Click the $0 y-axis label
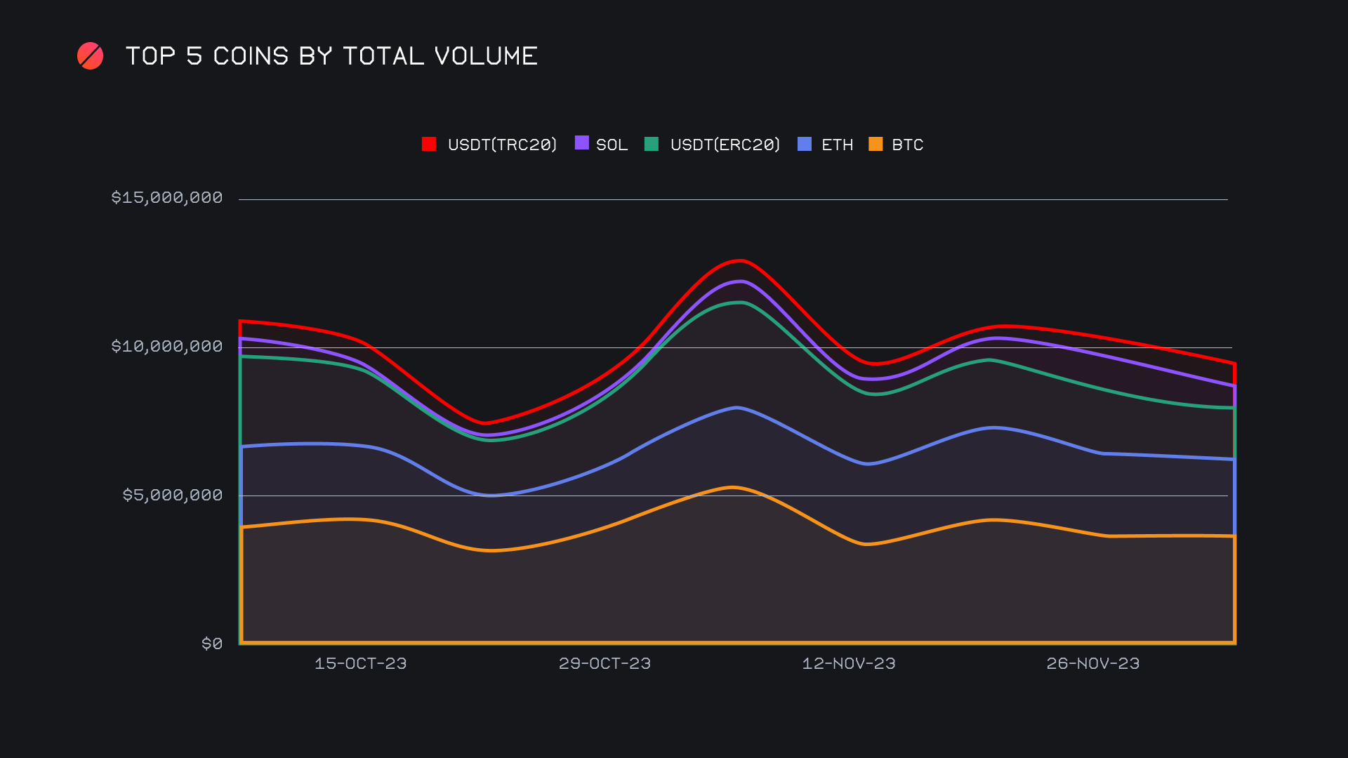This screenshot has width=1348, height=758. point(212,644)
